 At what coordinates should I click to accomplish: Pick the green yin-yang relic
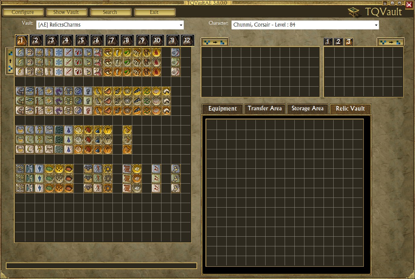pos(78,101)
